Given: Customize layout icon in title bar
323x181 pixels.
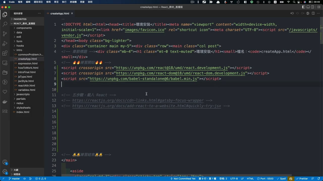Looking at the screenshot, I should 319,7.
